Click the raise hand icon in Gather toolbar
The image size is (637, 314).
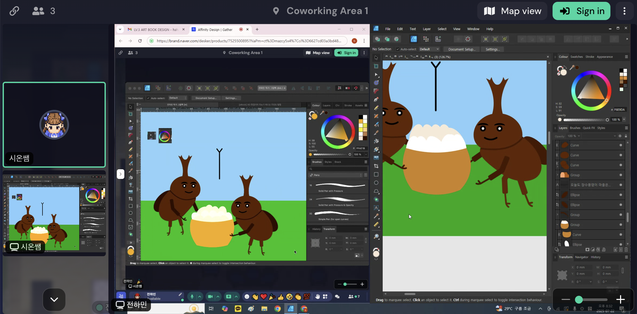pos(317,297)
